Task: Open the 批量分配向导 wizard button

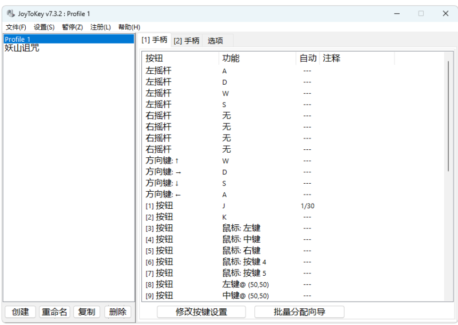Action: point(299,312)
